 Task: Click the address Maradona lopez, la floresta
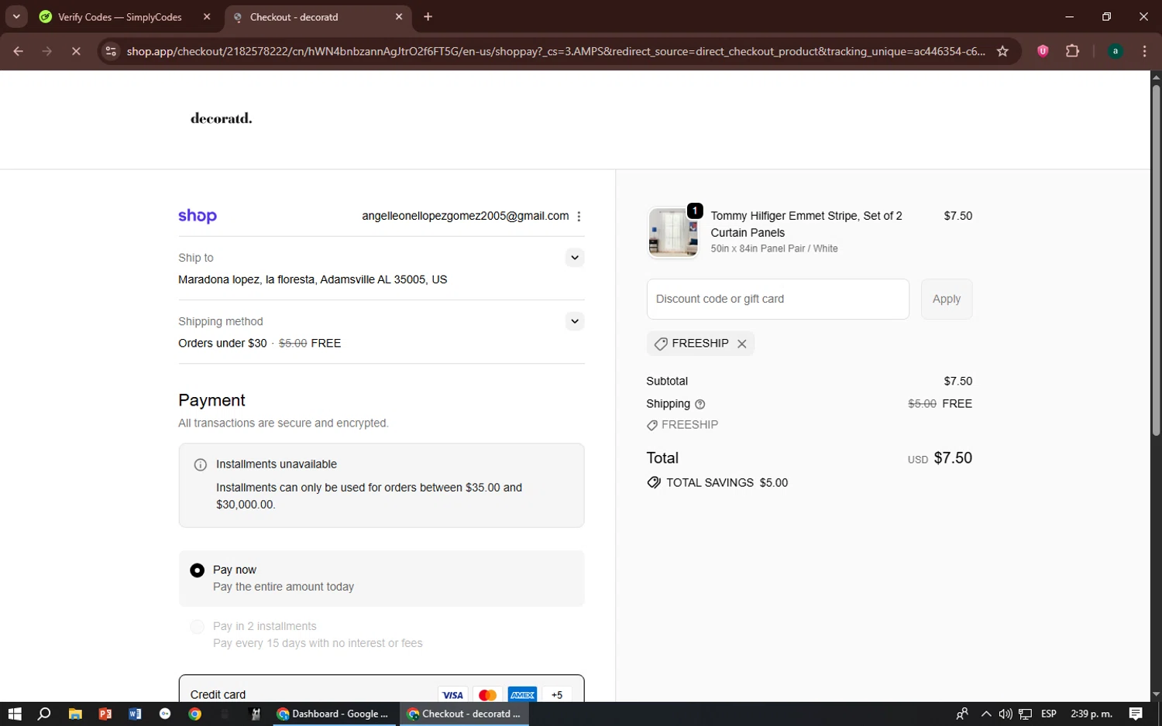(x=313, y=279)
